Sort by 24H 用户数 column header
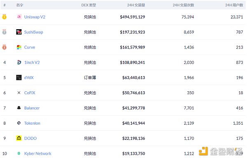This screenshot has width=247, height=160. coord(234,5)
